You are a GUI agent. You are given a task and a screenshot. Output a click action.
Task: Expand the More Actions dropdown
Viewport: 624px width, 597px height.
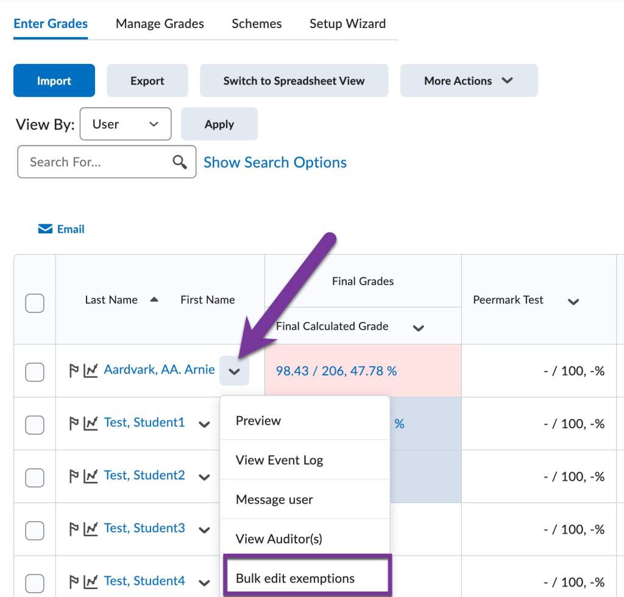point(469,81)
